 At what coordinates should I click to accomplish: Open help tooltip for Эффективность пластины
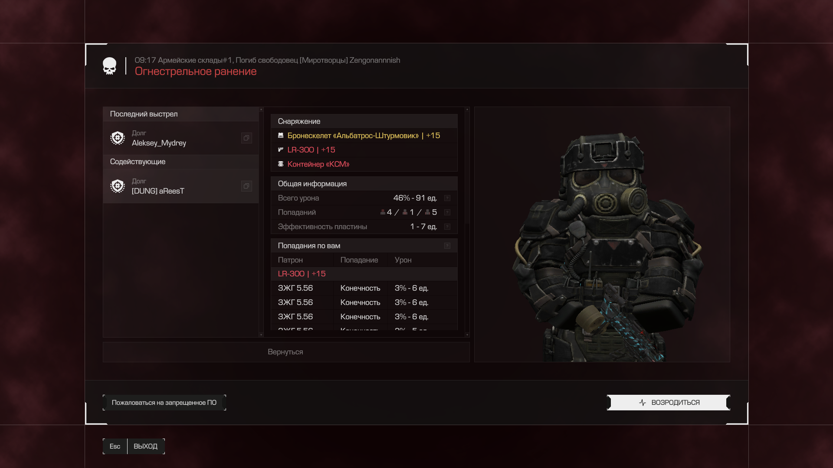coord(447,227)
